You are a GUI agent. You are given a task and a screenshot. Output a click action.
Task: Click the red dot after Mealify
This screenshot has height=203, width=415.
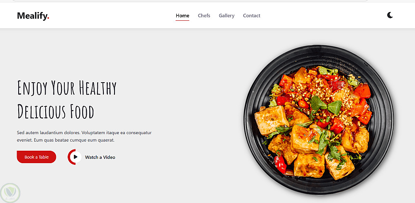tap(49, 19)
